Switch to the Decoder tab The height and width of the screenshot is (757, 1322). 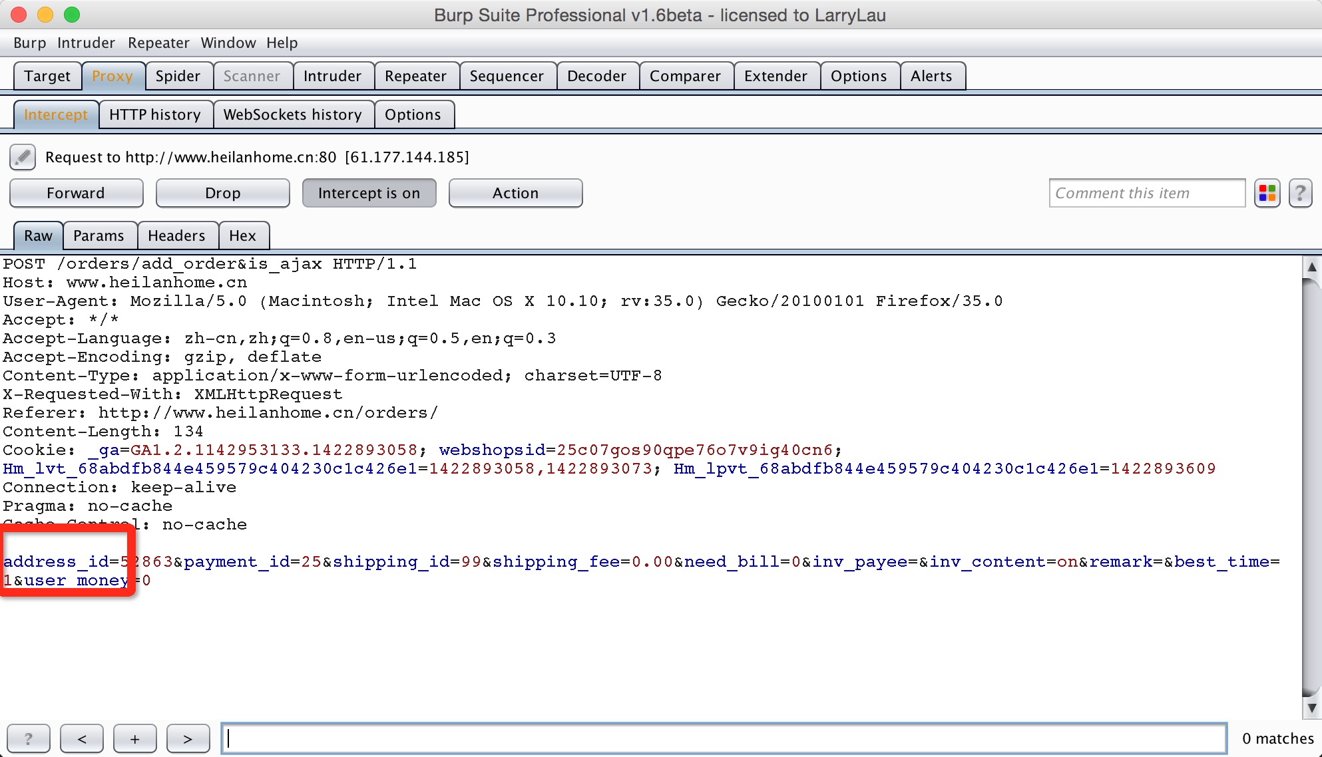pyautogui.click(x=596, y=76)
